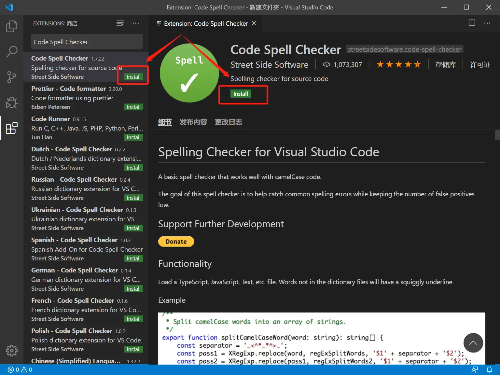
Task: Select Ukrainian - Code Spell Checker item
Action: point(86,219)
